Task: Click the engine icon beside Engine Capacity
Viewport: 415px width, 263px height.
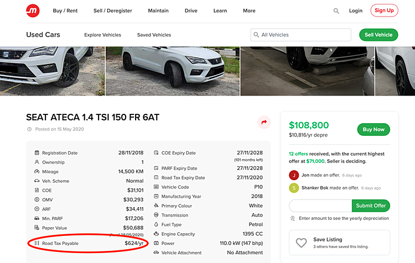Action: click(x=156, y=234)
